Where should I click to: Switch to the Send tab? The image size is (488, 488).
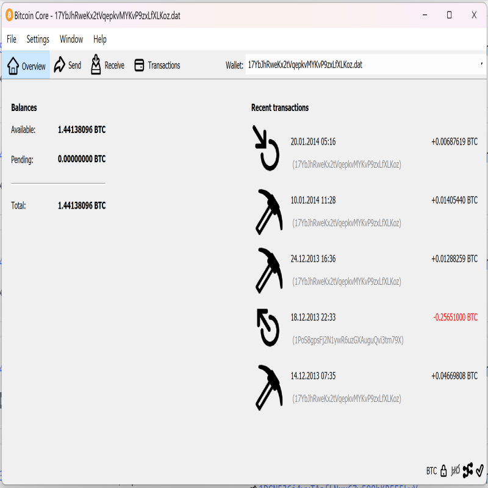click(67, 65)
